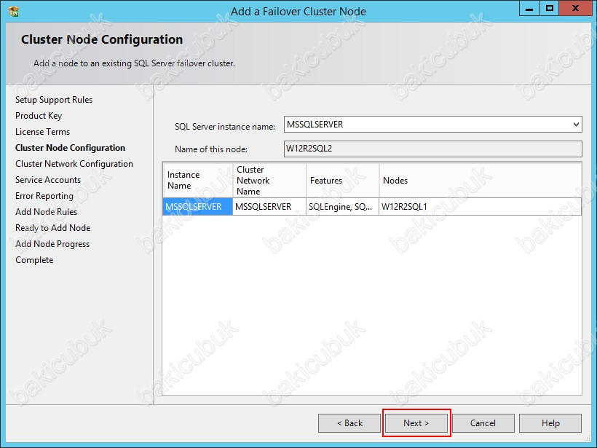
Task: Click the SQLEngine features cell
Action: coord(342,206)
